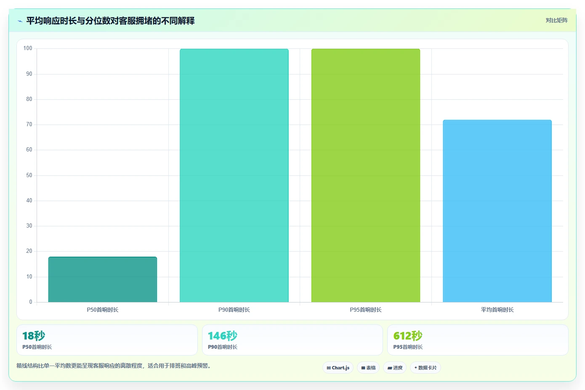The image size is (585, 390).
Task: Click the P50首响时长 bar in the chart
Action: click(103, 279)
